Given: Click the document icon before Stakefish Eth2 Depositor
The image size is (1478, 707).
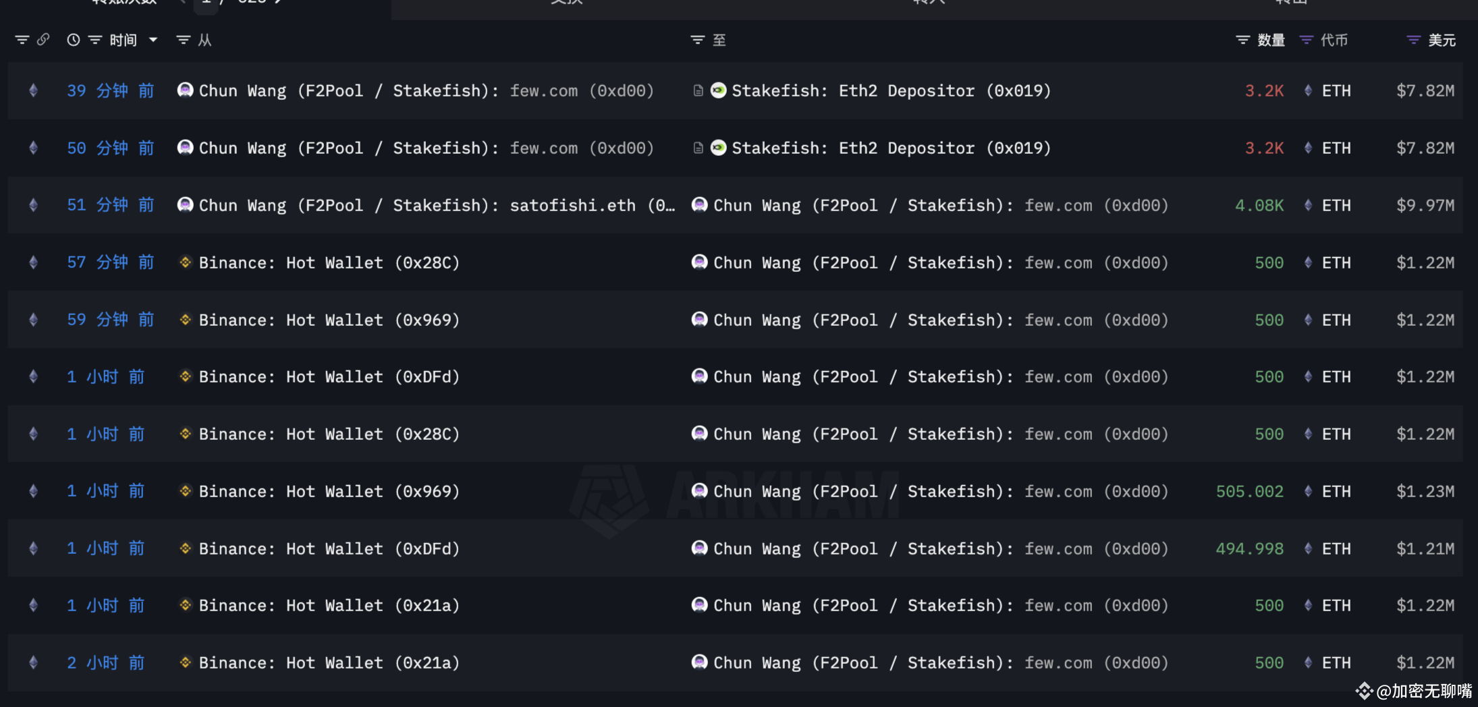Looking at the screenshot, I should click(x=697, y=90).
